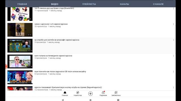Click title 'зима с идісоном і н/п нарезкі едісона'
181x101 pixels.
click(51, 24)
